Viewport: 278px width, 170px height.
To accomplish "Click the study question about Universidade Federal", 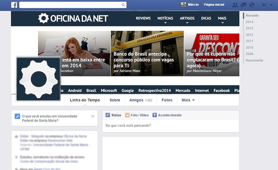I will (x=50, y=118).
